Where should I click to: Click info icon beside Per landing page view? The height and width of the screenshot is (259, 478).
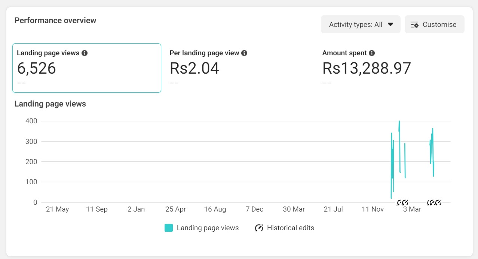[x=244, y=53]
